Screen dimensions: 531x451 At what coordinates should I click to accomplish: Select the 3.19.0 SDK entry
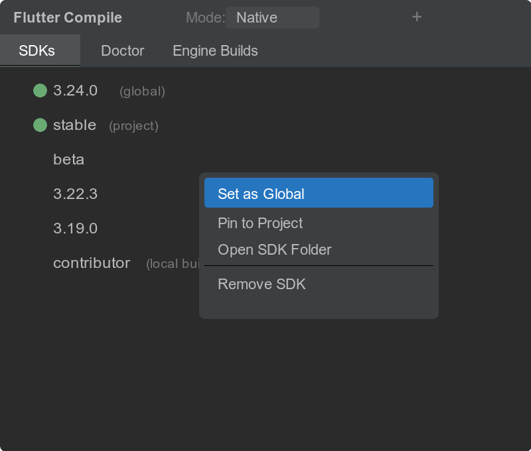75,228
